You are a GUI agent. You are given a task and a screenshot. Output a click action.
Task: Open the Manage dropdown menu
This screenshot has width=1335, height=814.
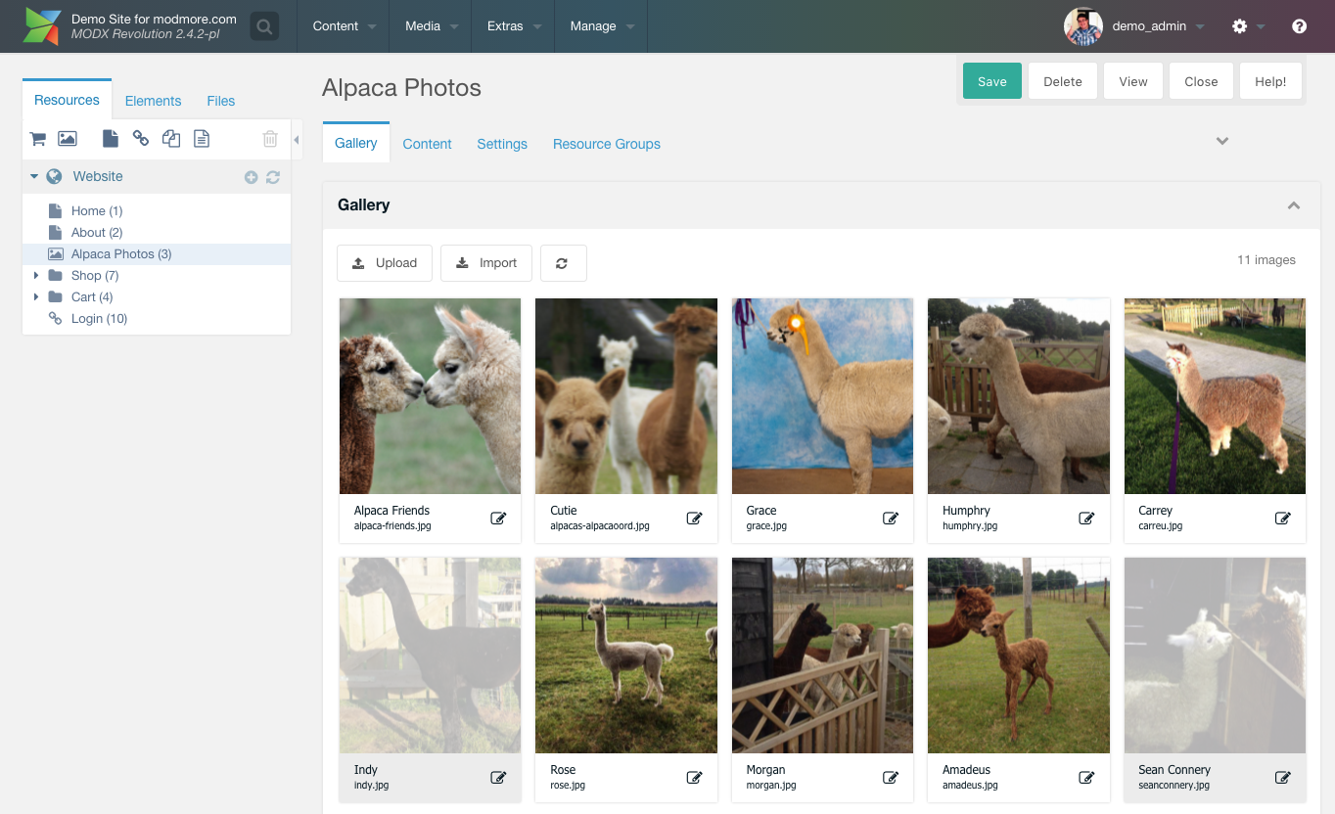coord(601,26)
